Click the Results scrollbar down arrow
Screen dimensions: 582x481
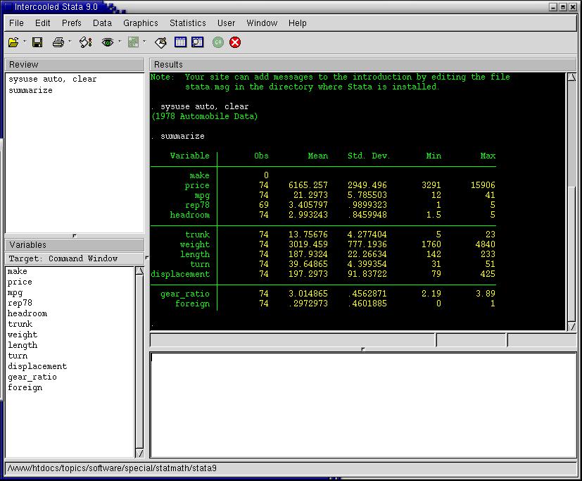click(x=571, y=327)
